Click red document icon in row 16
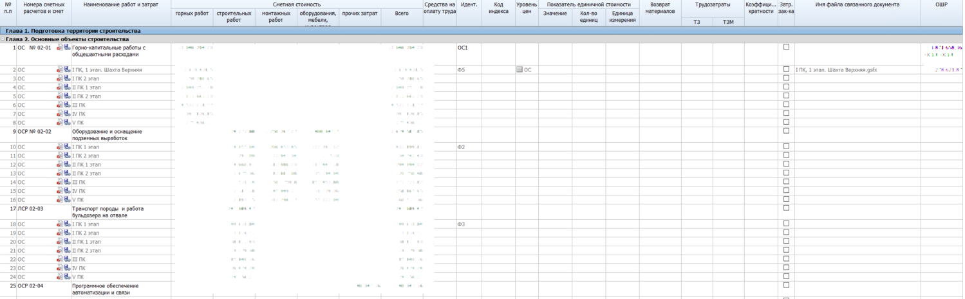 (60, 199)
